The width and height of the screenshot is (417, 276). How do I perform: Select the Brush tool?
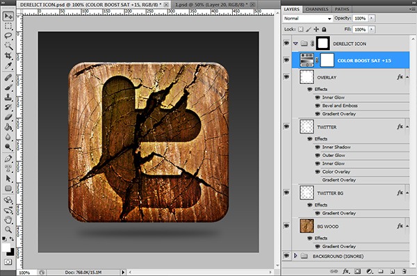[8, 88]
